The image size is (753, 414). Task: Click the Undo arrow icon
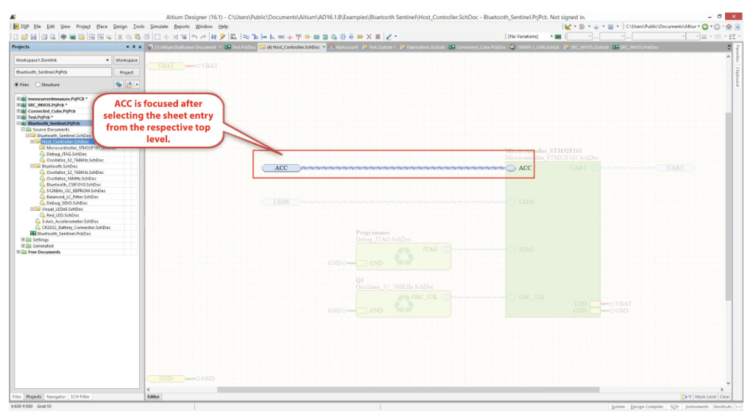point(194,37)
